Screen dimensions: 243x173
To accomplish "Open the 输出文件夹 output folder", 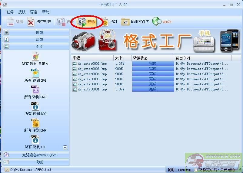I will (135, 22).
